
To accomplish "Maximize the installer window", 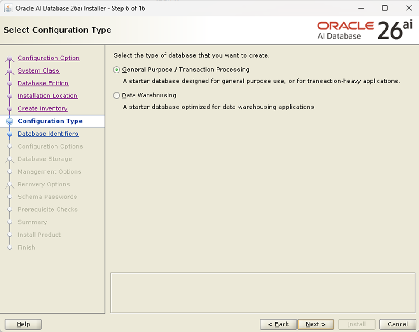I will point(385,8).
